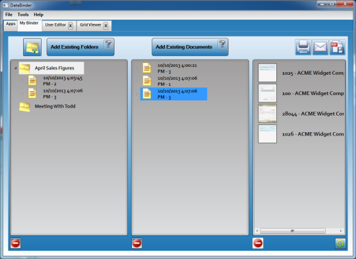Export to PDF icon
Screen dimensions: 356x259
338,47
